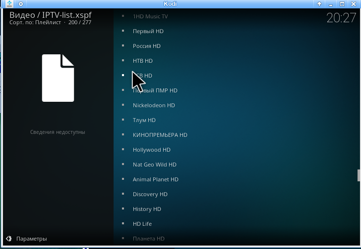Open the HD Life channel

(142, 224)
